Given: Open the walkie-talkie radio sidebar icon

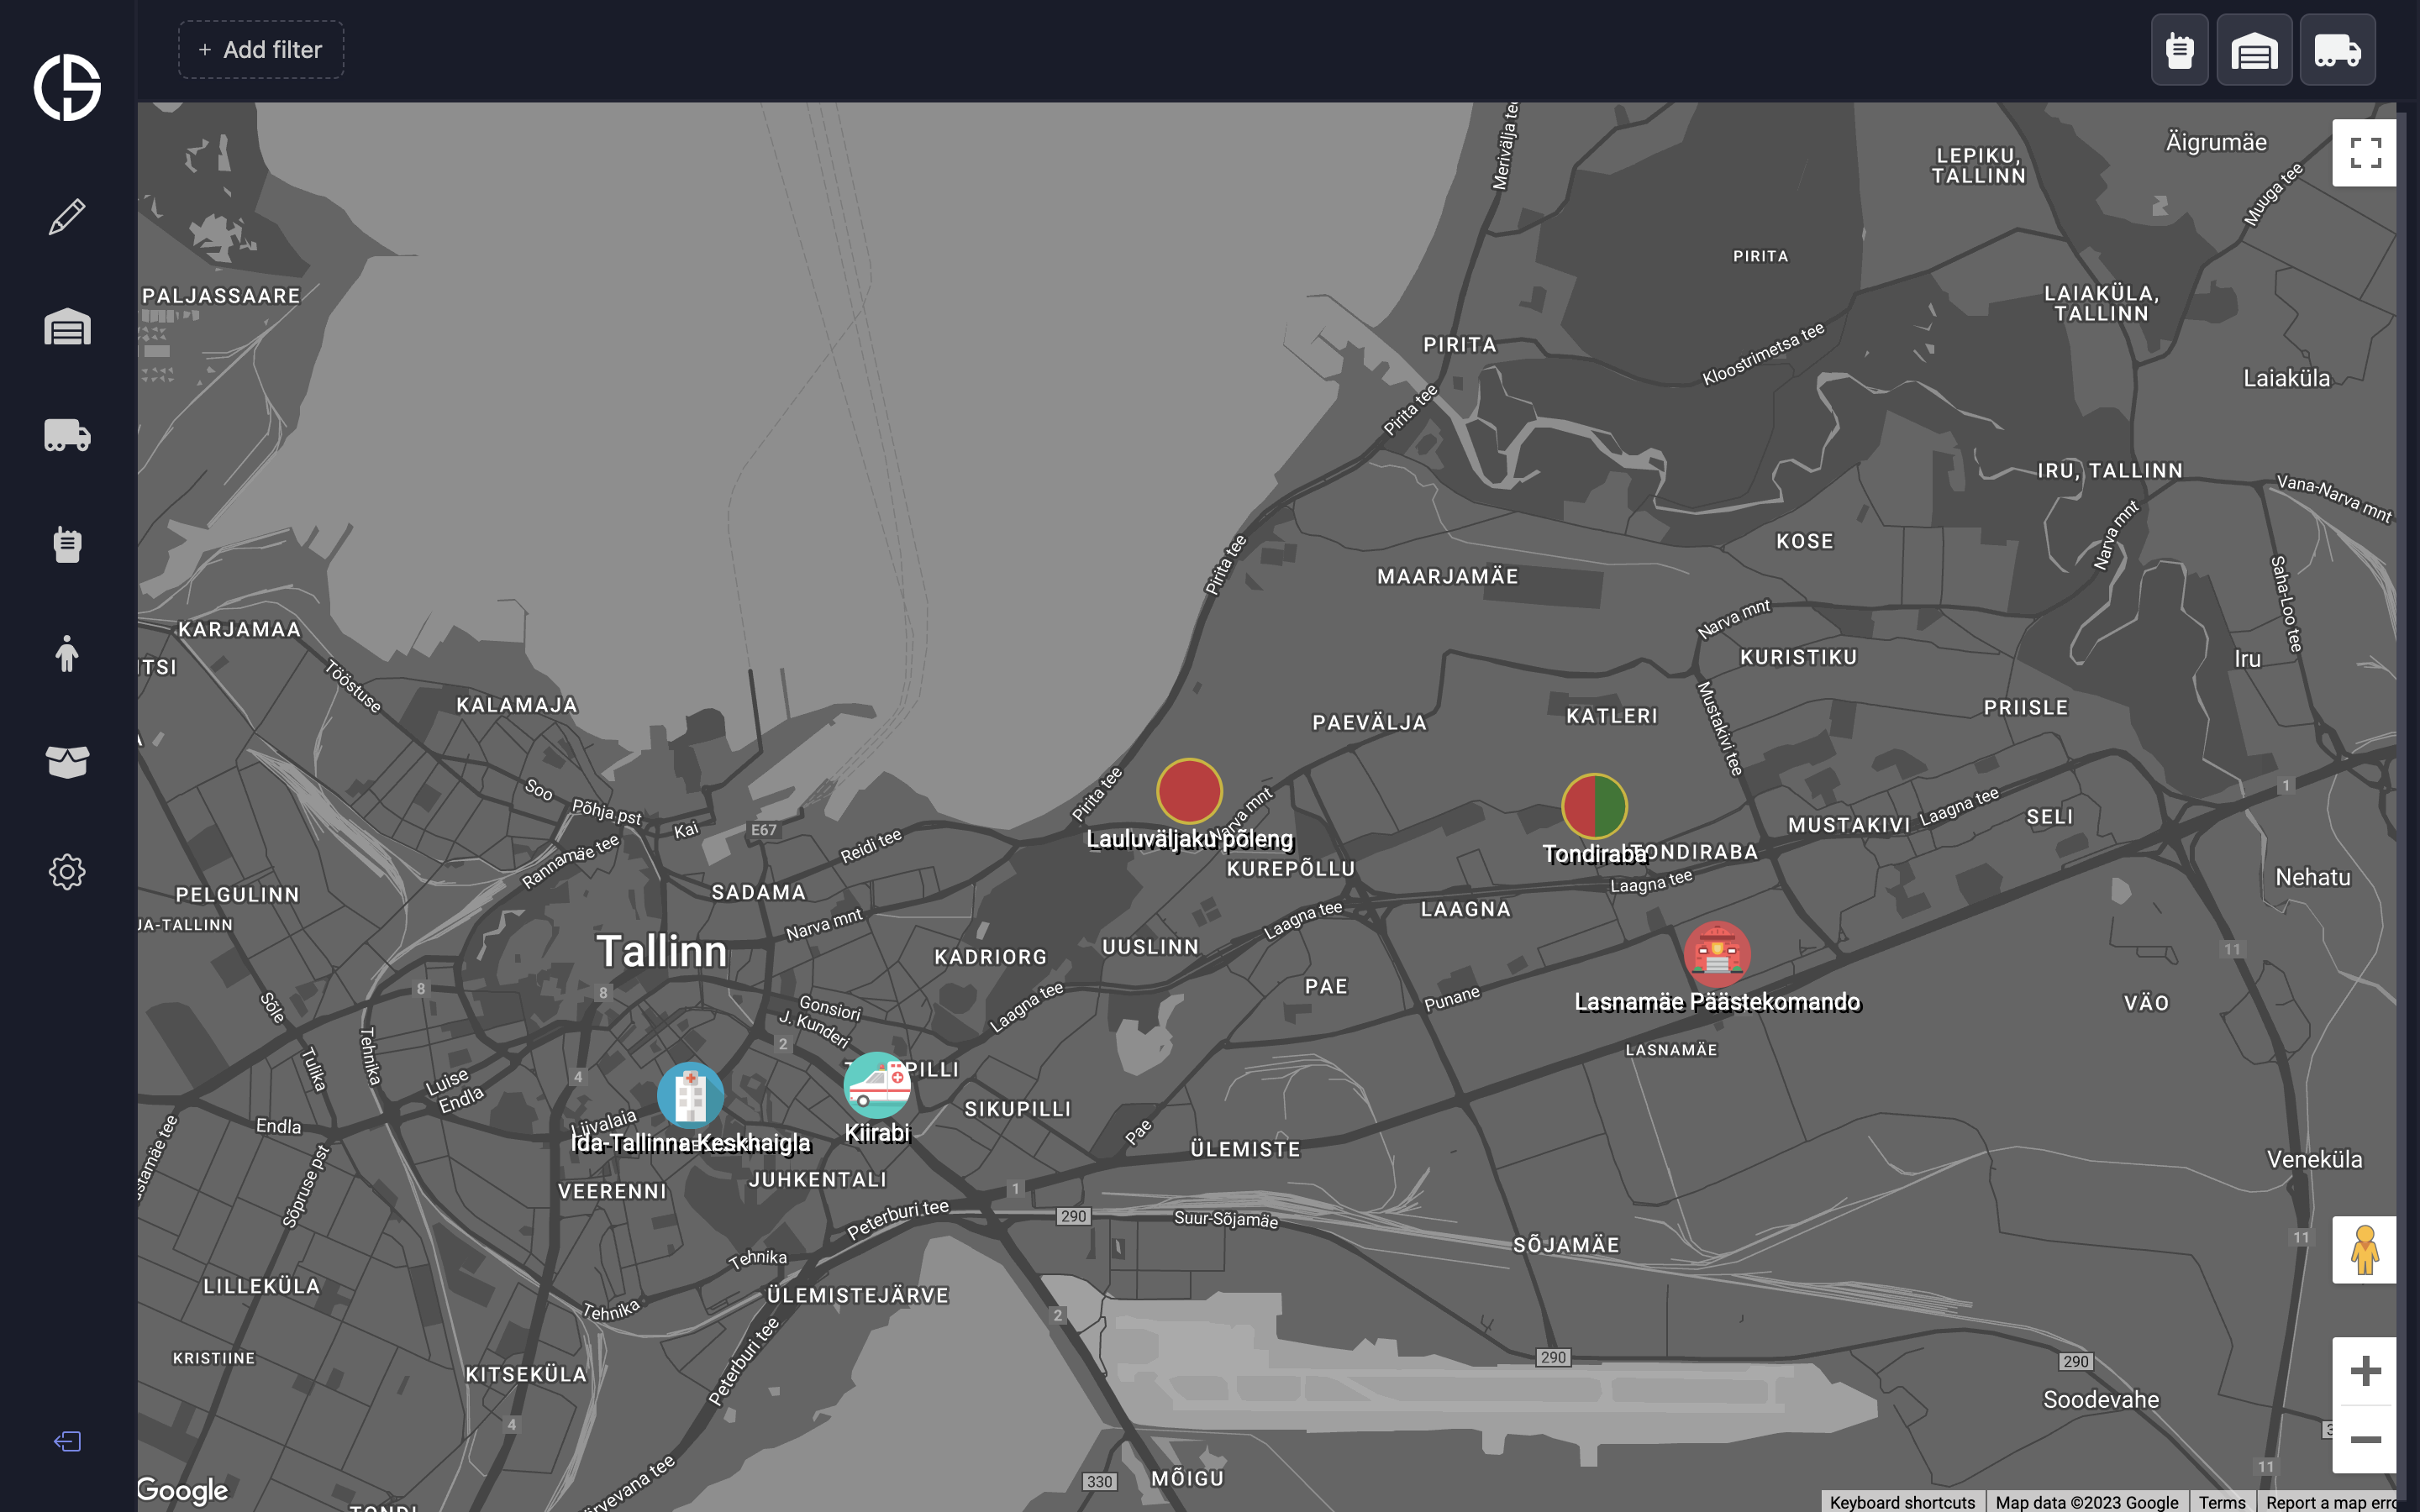Looking at the screenshot, I should (x=67, y=545).
